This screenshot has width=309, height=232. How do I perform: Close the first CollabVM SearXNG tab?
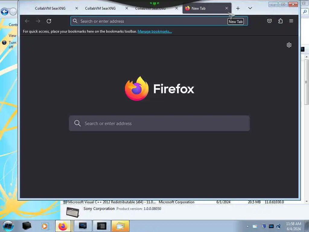coord(77,8)
